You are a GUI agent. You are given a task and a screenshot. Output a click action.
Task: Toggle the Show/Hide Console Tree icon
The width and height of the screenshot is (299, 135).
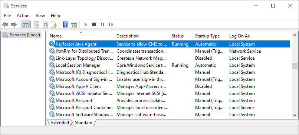pos(25,24)
